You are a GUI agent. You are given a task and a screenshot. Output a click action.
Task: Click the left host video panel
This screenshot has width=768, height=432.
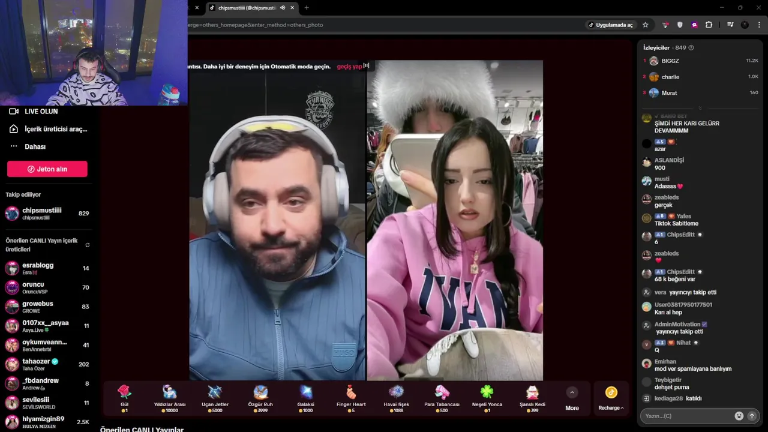(x=277, y=220)
